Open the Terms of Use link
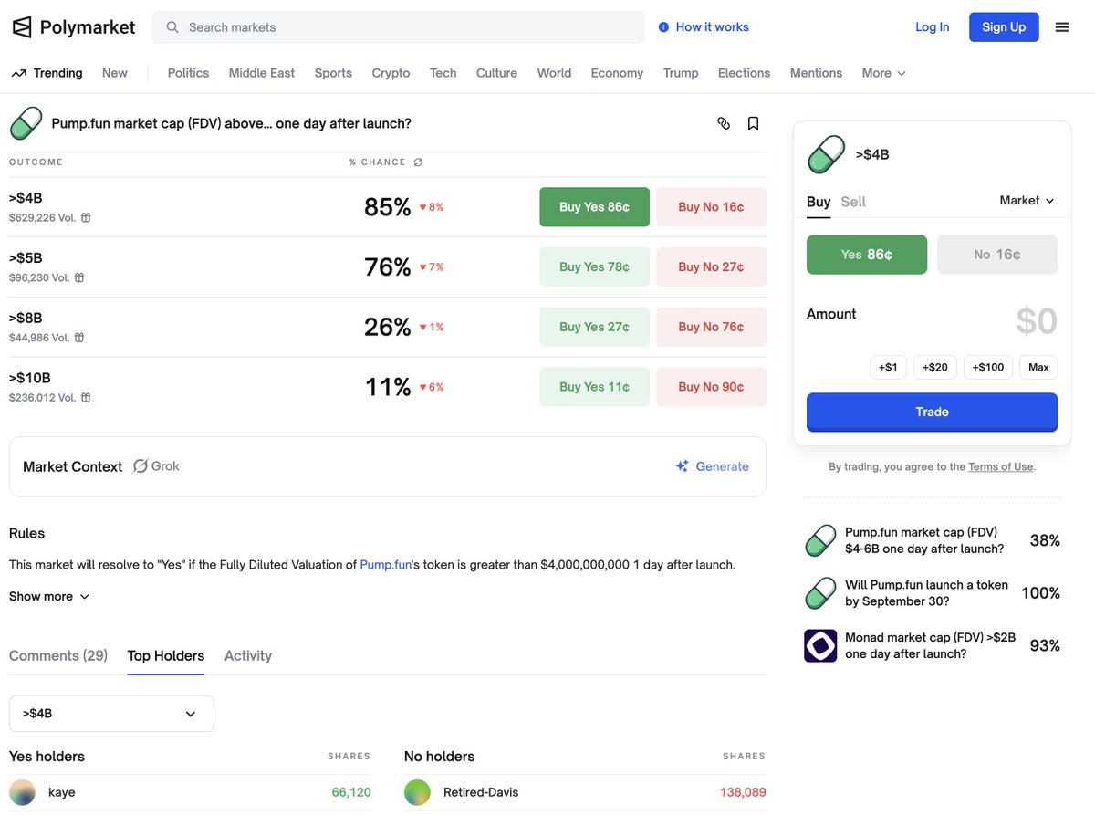 (x=1001, y=466)
